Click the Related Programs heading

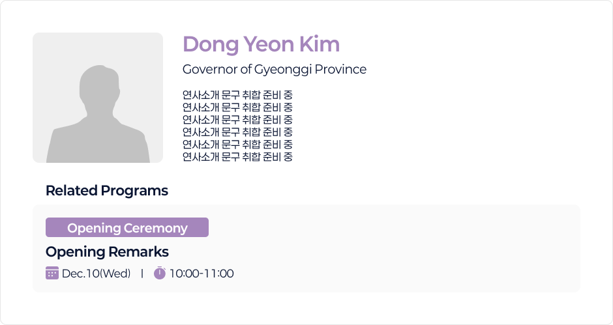(x=107, y=191)
